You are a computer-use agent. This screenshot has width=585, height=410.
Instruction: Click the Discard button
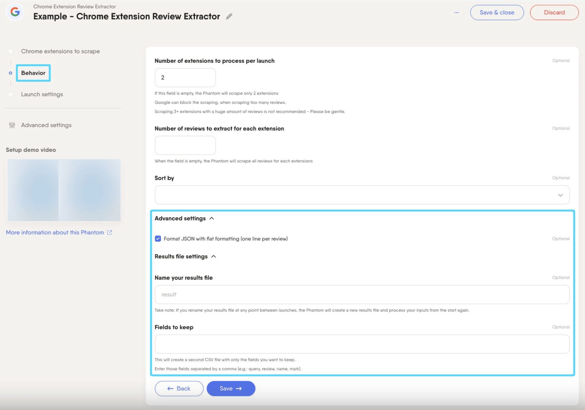point(554,13)
